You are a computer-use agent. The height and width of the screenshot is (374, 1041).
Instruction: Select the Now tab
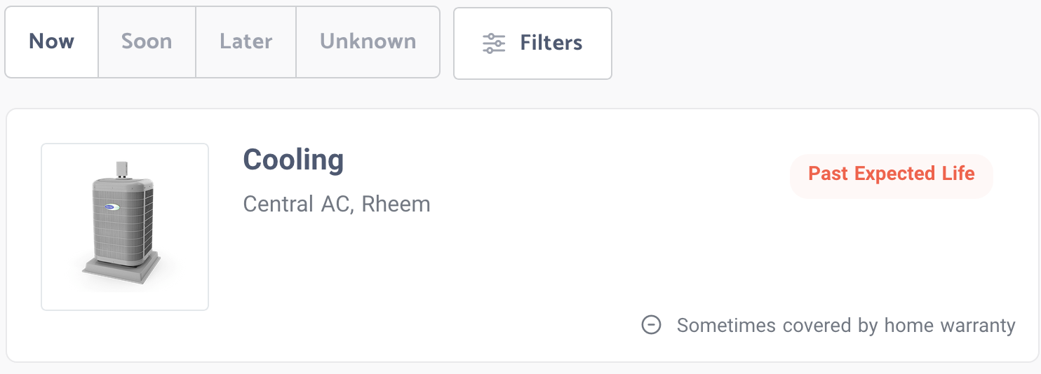52,42
